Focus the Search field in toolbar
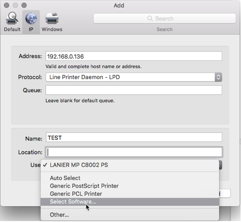The width and height of the screenshot is (241, 222). click(x=165, y=19)
